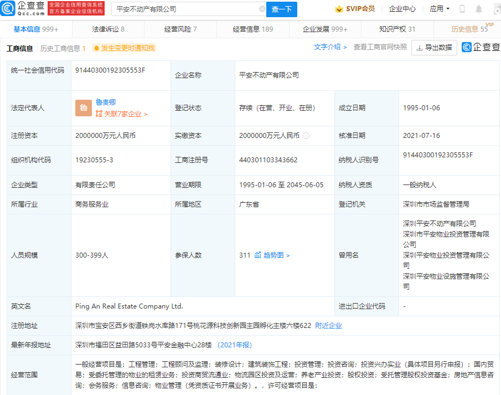Click 查看工商官网快照 link

pos(380,47)
